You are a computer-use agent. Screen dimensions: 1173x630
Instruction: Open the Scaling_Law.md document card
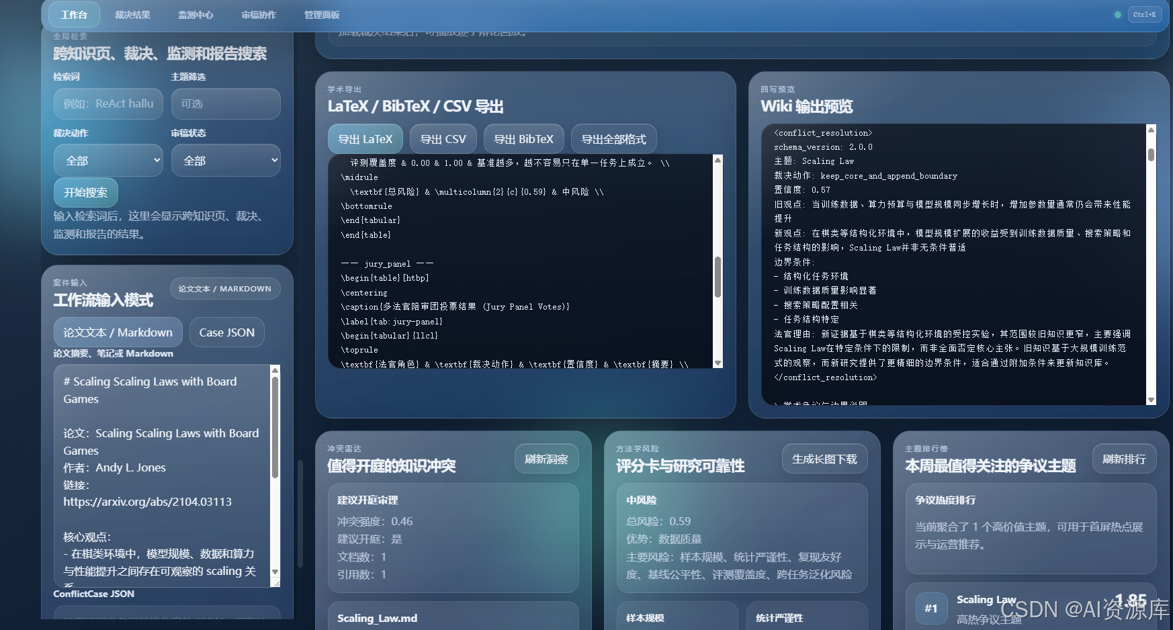tap(453, 616)
